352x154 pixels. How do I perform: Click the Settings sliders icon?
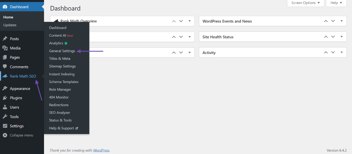[5, 126]
